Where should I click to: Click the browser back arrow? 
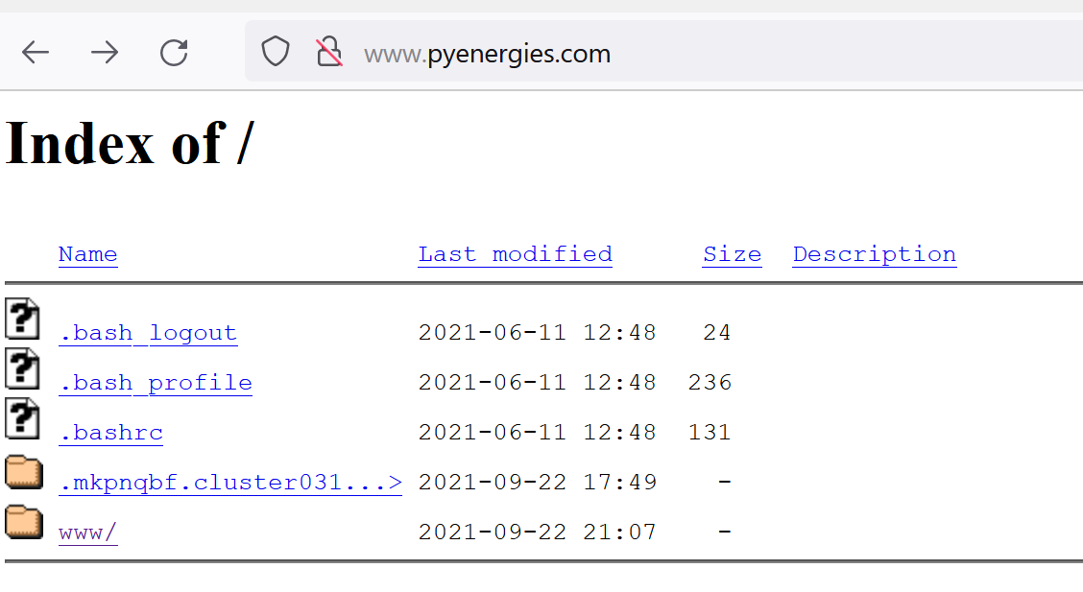tap(36, 53)
